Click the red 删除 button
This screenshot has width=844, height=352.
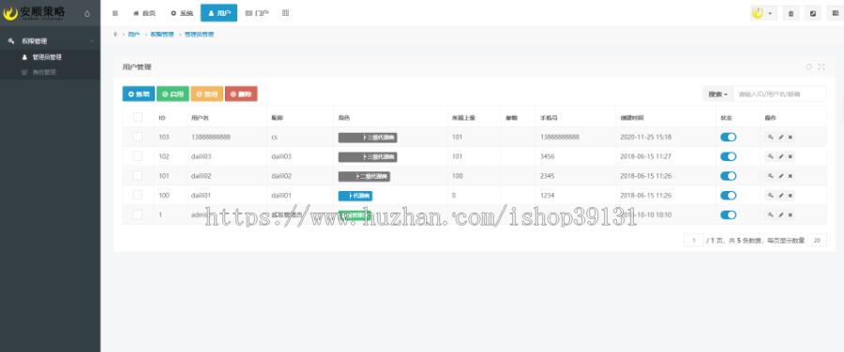click(241, 94)
